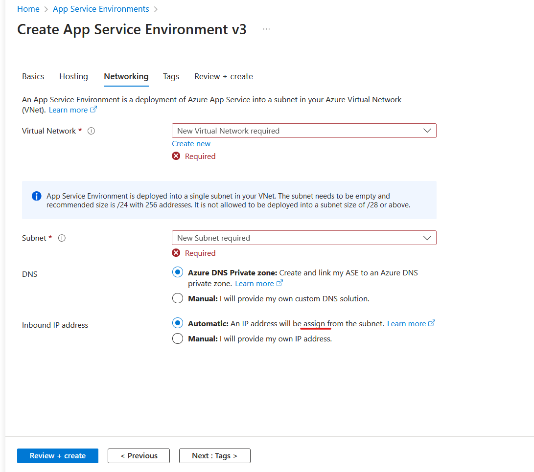Click the Next : Tags button
The image size is (534, 472).
tap(214, 455)
